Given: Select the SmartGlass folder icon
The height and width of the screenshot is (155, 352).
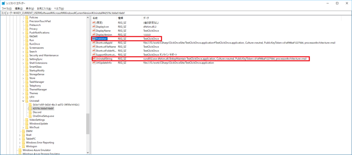Looking at the screenshot, I should [27, 67].
